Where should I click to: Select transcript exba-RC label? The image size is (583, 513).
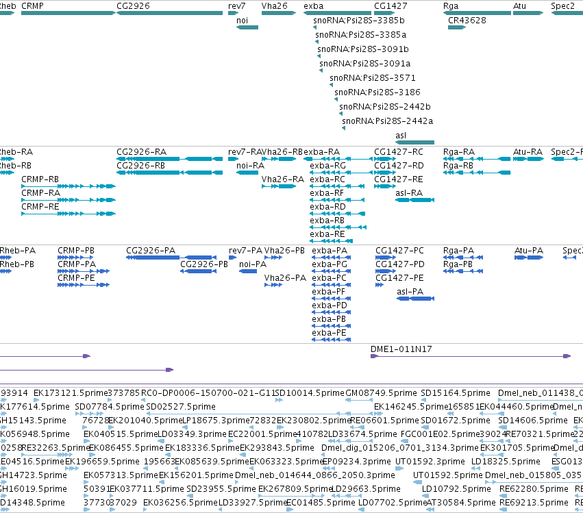click(x=327, y=179)
